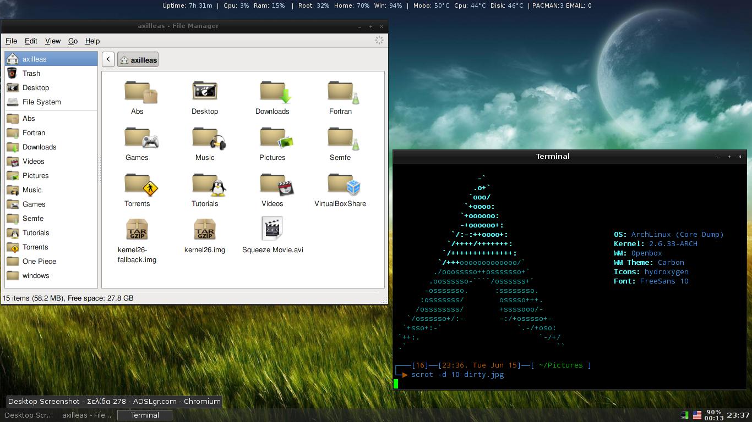Select One Piece bookmark in the sidebar
This screenshot has width=752, height=422.
tap(51, 261)
